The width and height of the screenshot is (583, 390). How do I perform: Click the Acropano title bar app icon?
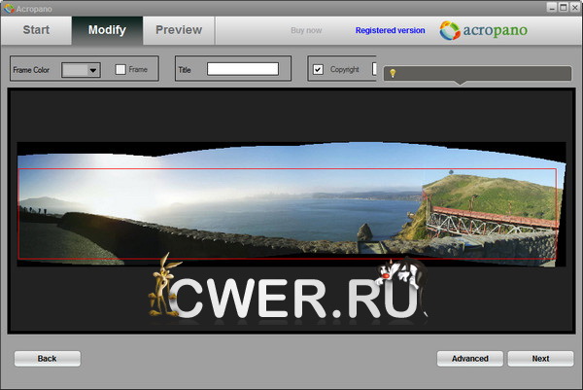pyautogui.click(x=8, y=7)
